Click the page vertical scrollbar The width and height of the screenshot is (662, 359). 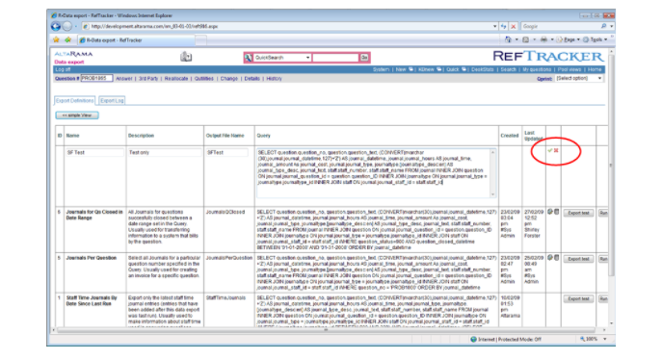coord(611,188)
